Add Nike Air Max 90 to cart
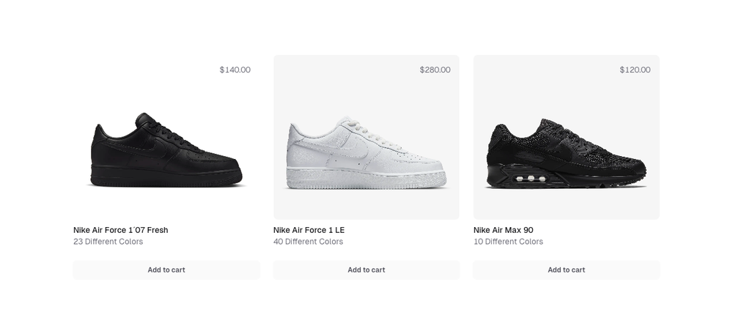The image size is (733, 334). [567, 270]
